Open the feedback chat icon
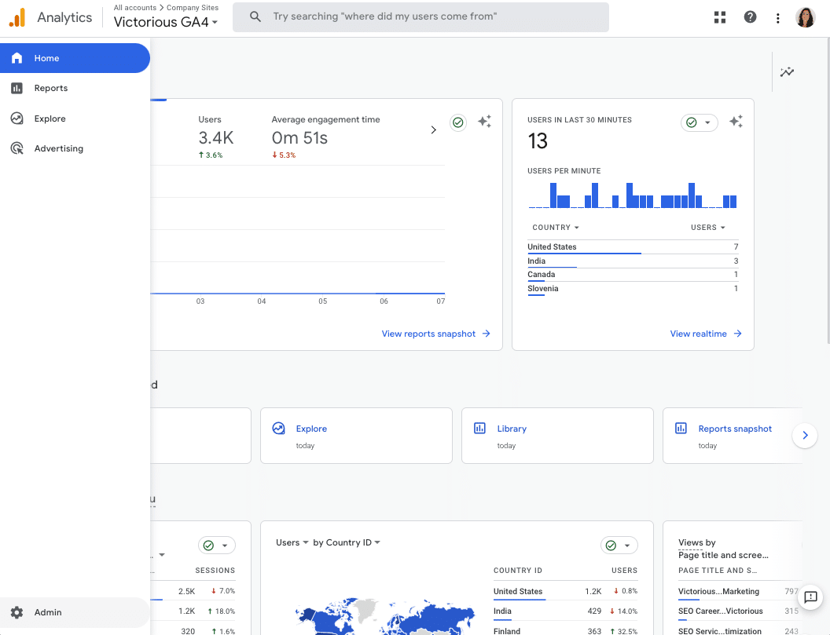This screenshot has height=635, width=830. coord(810,597)
